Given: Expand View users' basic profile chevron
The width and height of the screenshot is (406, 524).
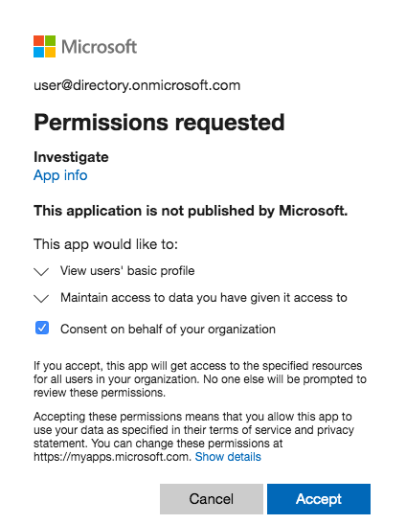Looking at the screenshot, I should [x=42, y=271].
